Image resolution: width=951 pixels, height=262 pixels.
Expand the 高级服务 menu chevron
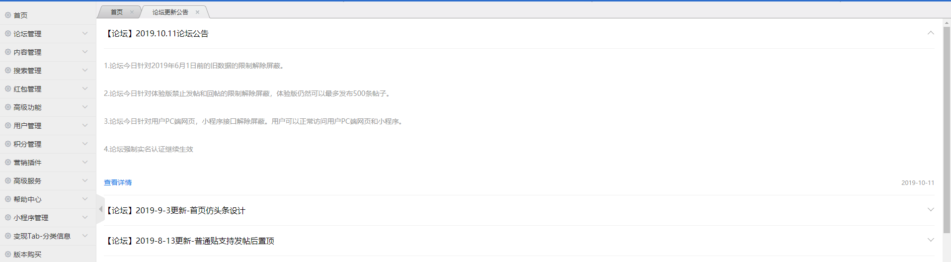(x=85, y=181)
